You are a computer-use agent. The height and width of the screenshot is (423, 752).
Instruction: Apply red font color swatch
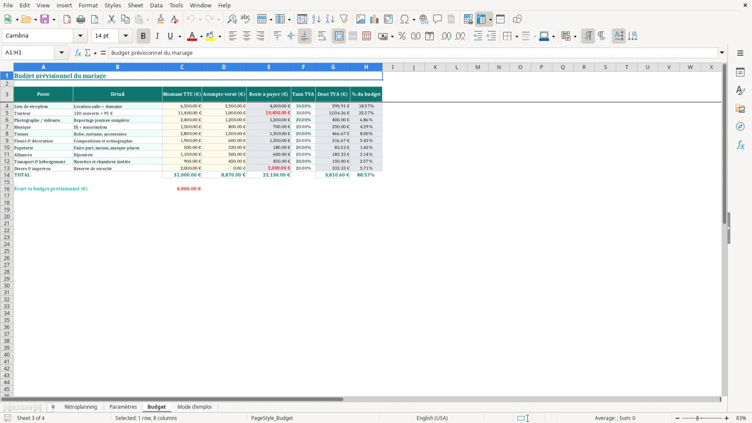(192, 36)
